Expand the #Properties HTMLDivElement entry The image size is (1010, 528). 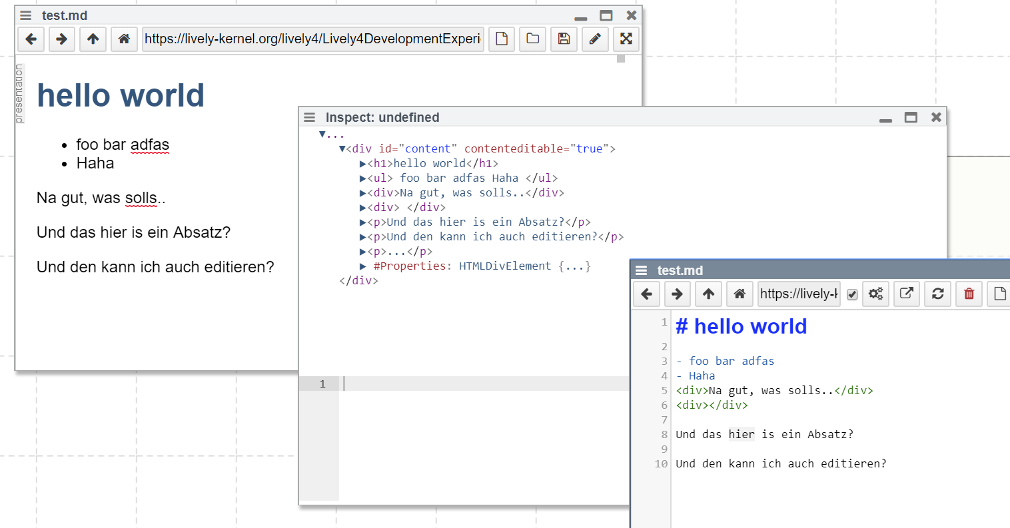tap(363, 266)
